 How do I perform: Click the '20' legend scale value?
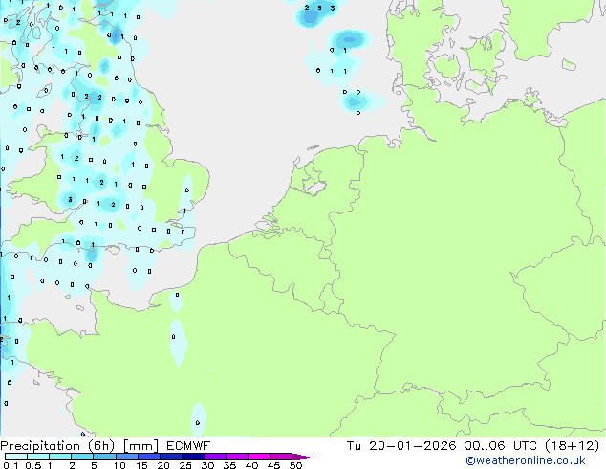tap(163, 465)
